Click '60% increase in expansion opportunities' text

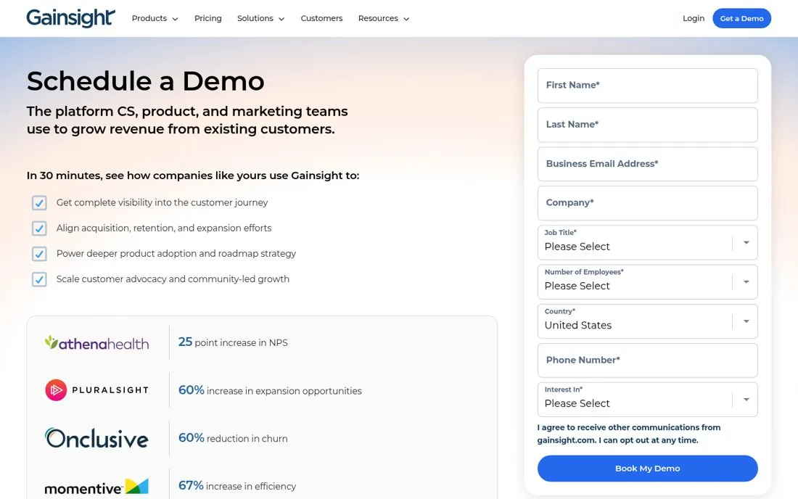click(270, 390)
